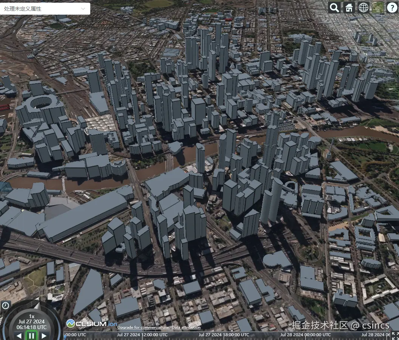Click the 06:14:18 UTC time readout

click(32, 327)
